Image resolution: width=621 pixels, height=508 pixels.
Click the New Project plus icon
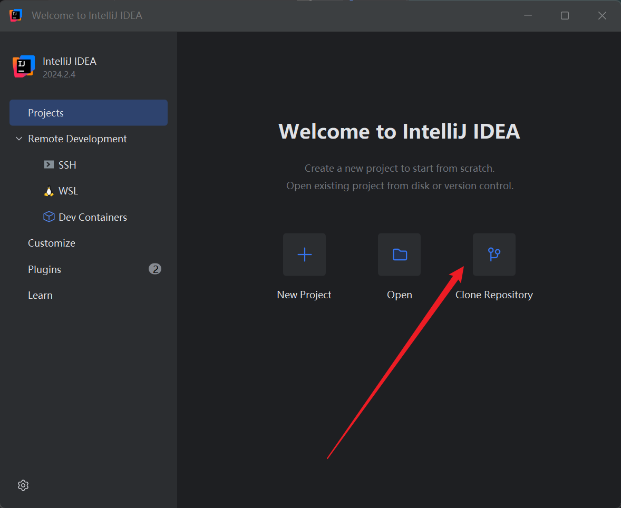pos(304,255)
